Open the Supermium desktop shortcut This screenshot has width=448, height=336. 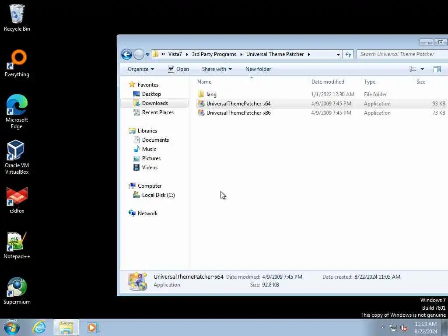click(17, 291)
